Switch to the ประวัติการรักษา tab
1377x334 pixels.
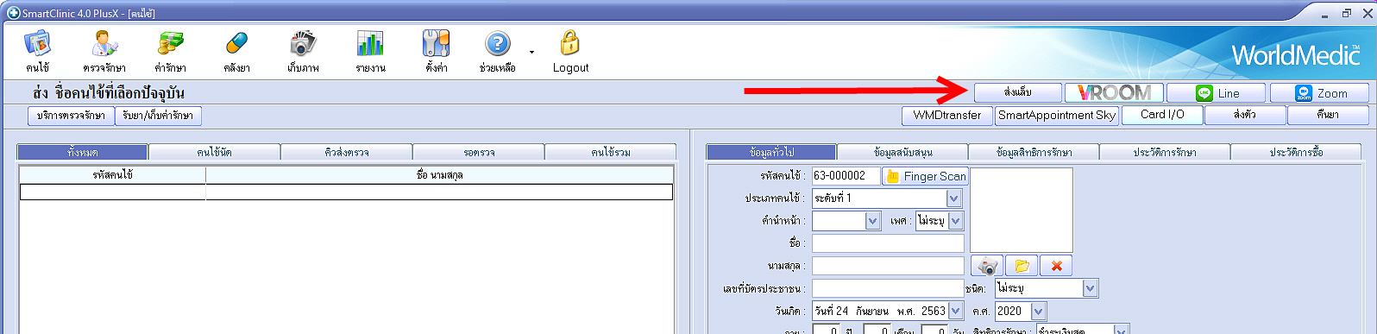[x=1164, y=152]
